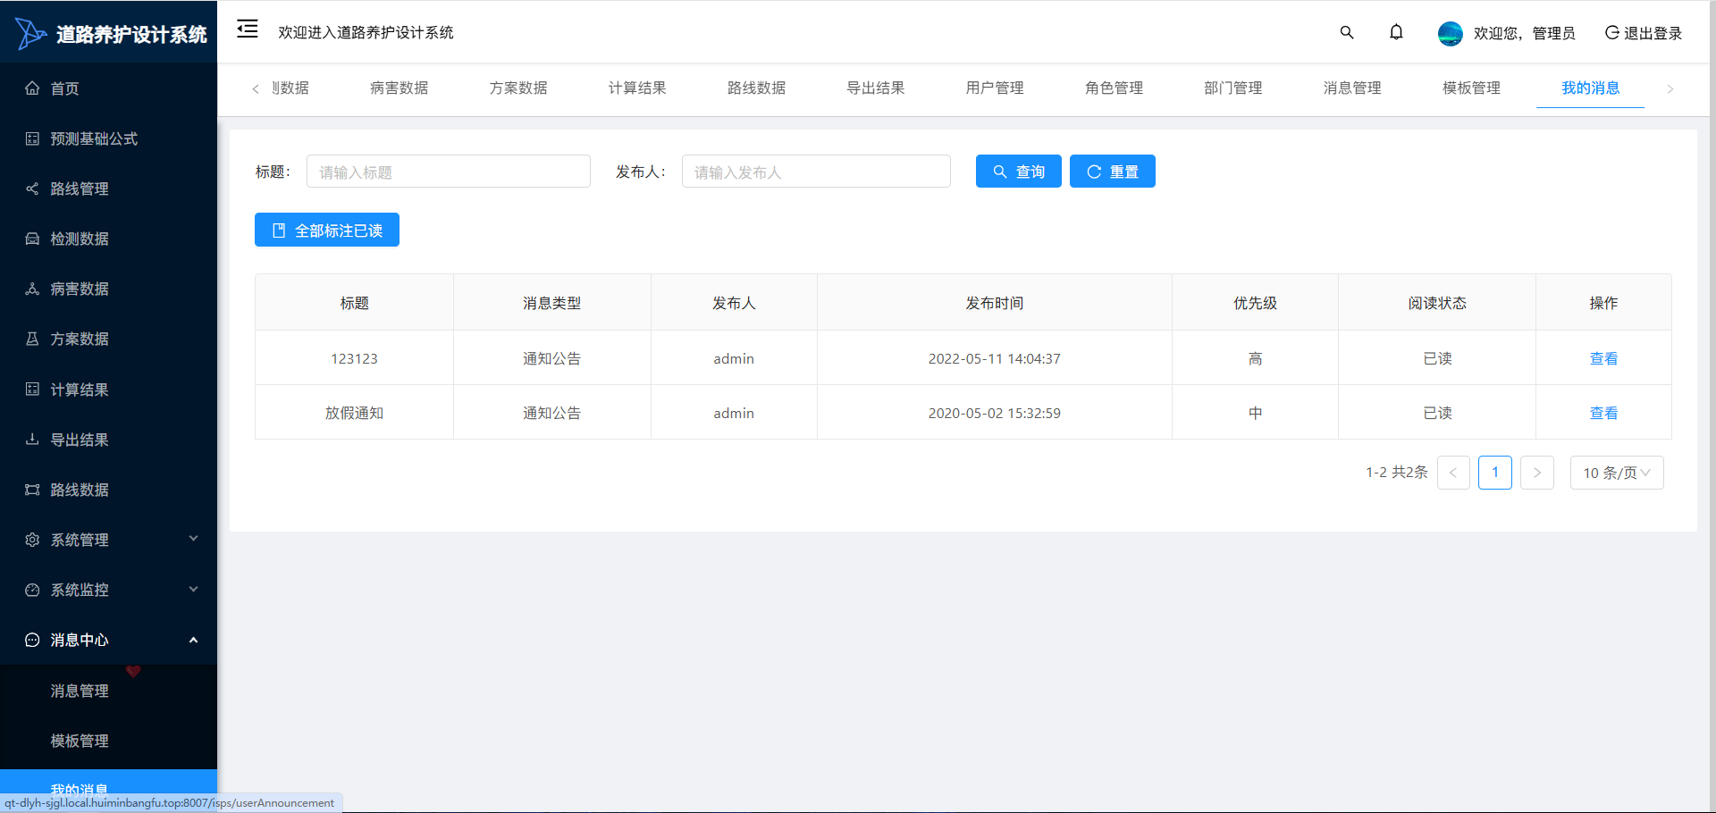Click the 路线管理 share icon

[x=32, y=189]
